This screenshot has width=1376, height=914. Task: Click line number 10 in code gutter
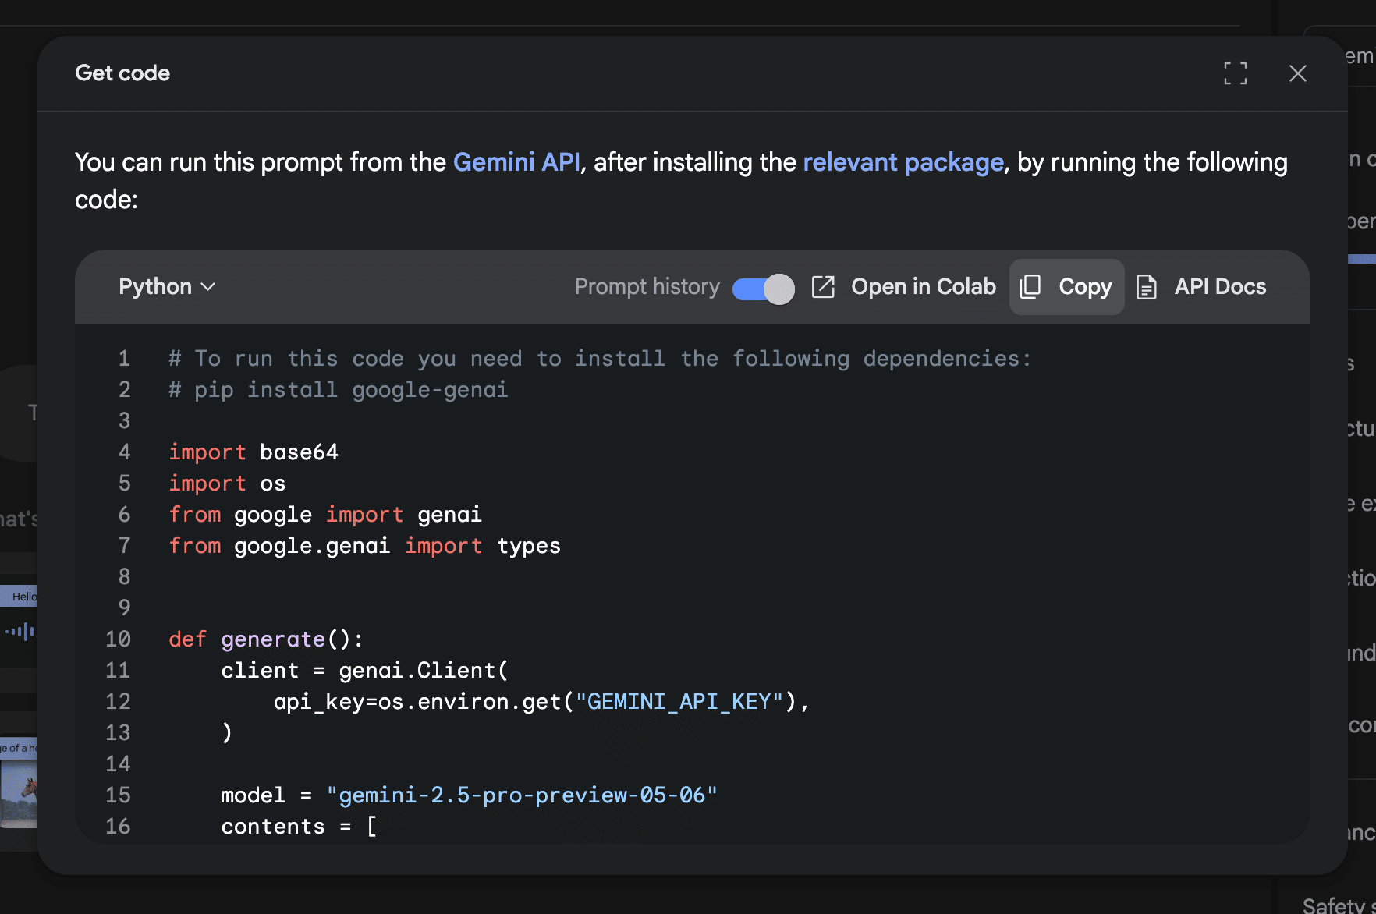[119, 639]
